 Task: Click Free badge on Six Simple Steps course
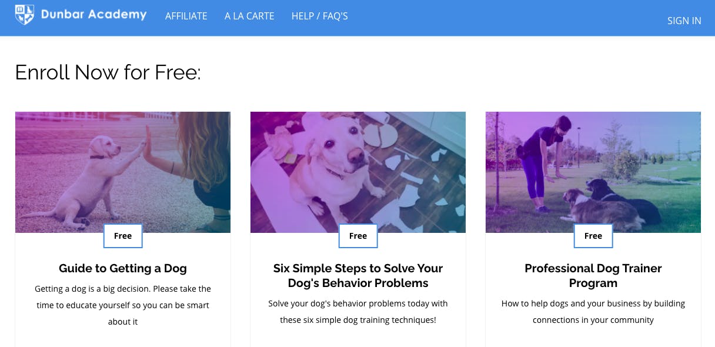pyautogui.click(x=358, y=236)
